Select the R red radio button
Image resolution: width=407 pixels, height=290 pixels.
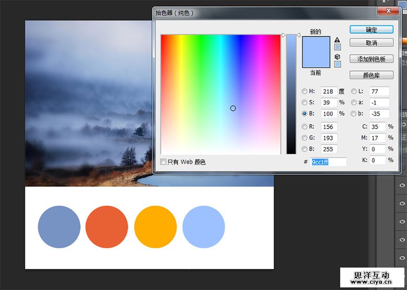pyautogui.click(x=305, y=127)
